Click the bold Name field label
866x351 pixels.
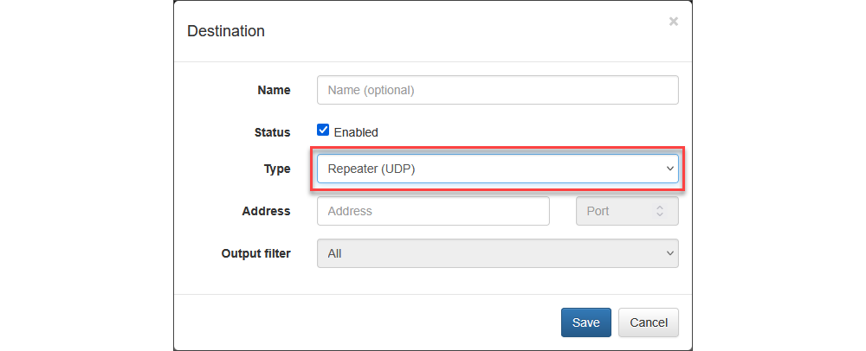pos(274,90)
